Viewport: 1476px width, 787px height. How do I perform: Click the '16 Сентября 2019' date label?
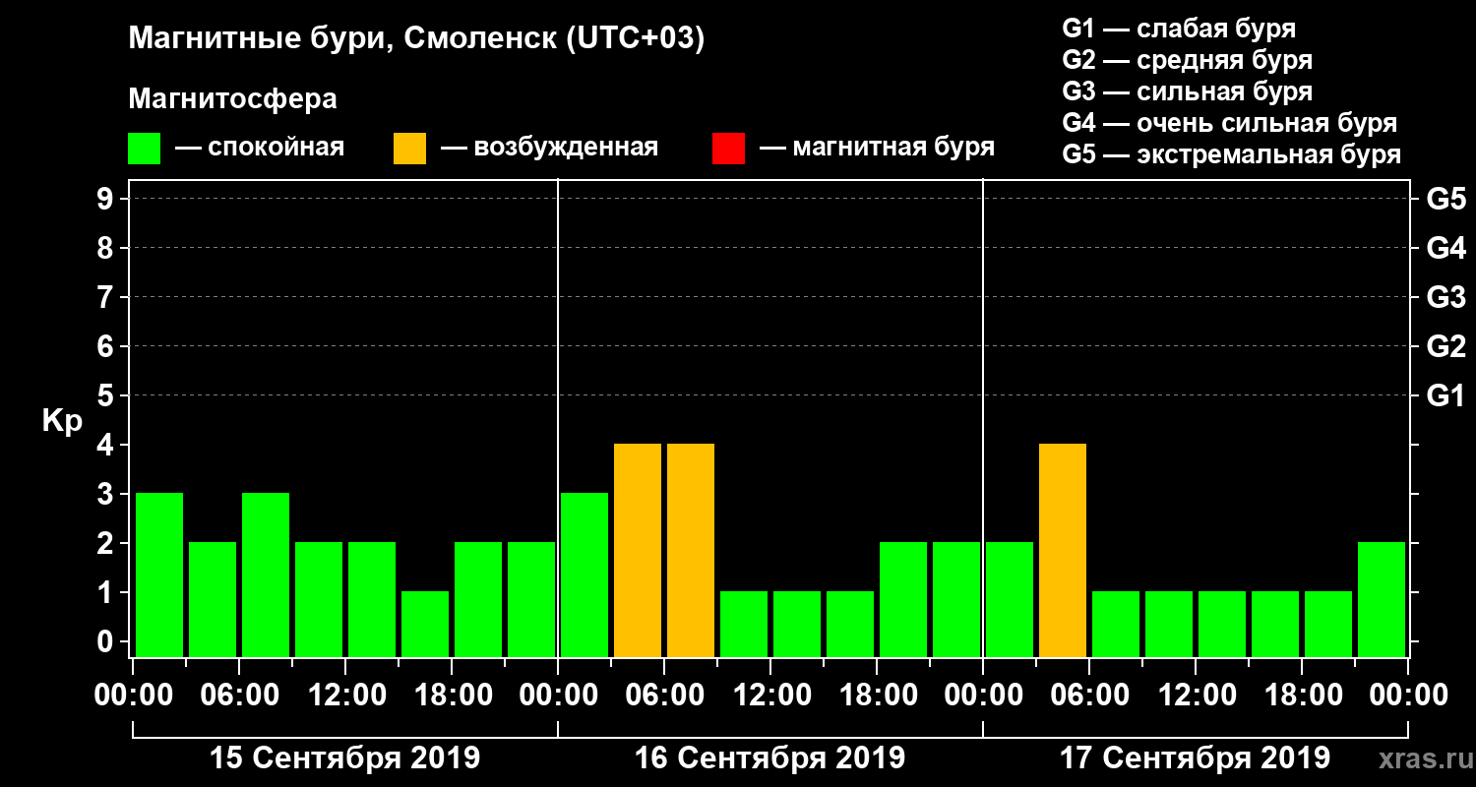point(769,758)
